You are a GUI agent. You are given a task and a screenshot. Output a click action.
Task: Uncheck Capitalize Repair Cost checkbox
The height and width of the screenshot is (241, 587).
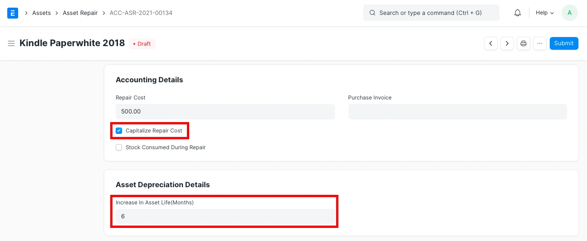119,131
